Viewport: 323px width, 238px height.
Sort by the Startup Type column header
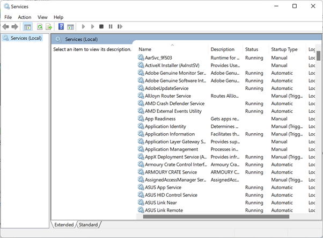coord(288,49)
